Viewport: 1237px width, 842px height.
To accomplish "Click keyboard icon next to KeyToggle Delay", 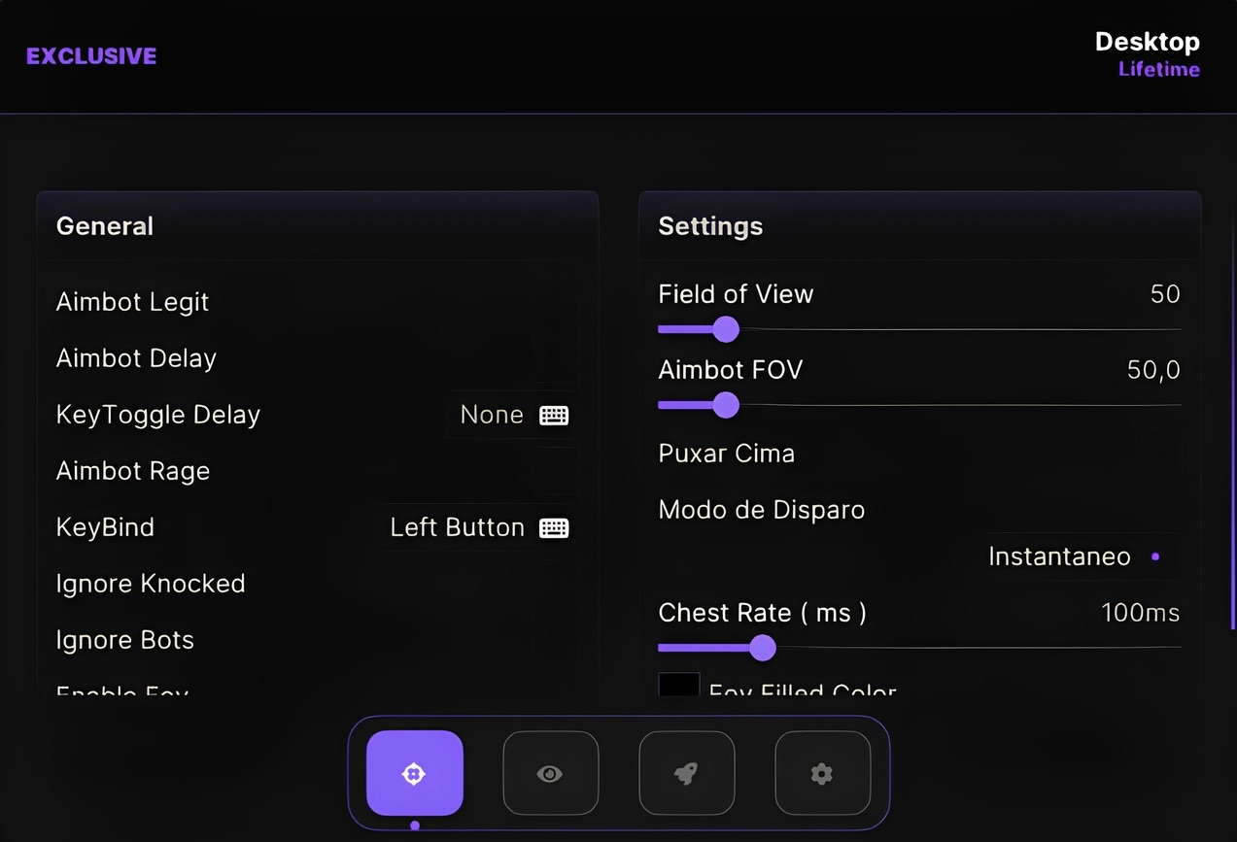I will click(x=554, y=416).
